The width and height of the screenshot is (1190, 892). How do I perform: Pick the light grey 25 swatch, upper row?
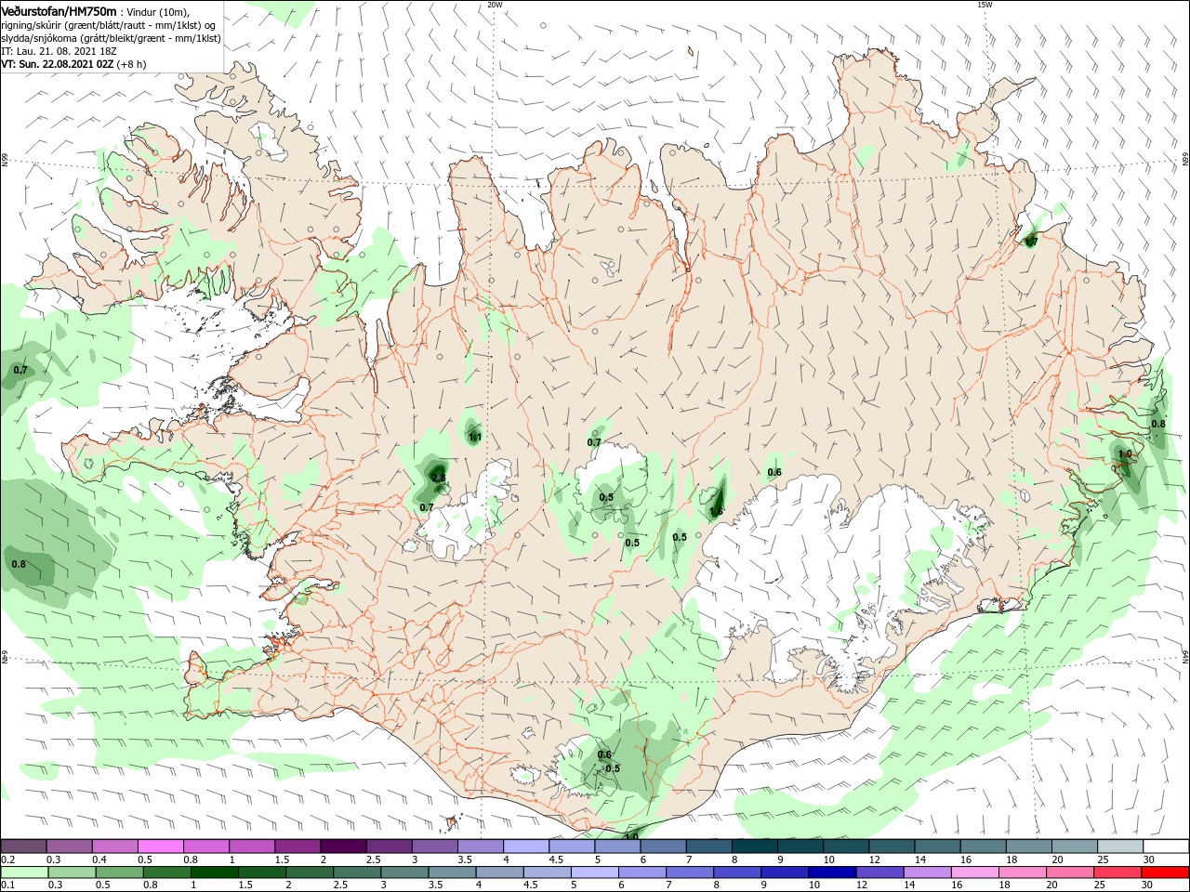1120,846
